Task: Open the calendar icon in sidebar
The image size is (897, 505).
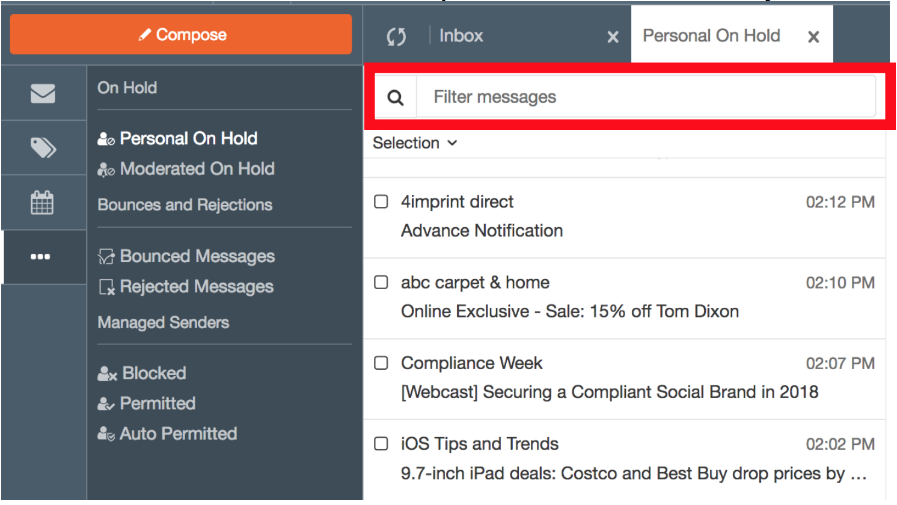Action: [42, 203]
